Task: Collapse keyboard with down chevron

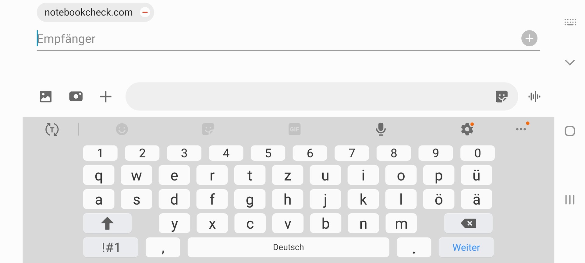Action: 569,63
